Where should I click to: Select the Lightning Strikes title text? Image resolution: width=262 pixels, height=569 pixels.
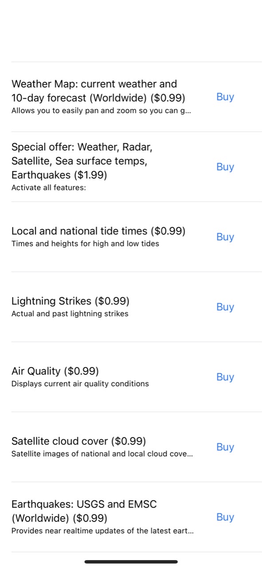(70, 301)
